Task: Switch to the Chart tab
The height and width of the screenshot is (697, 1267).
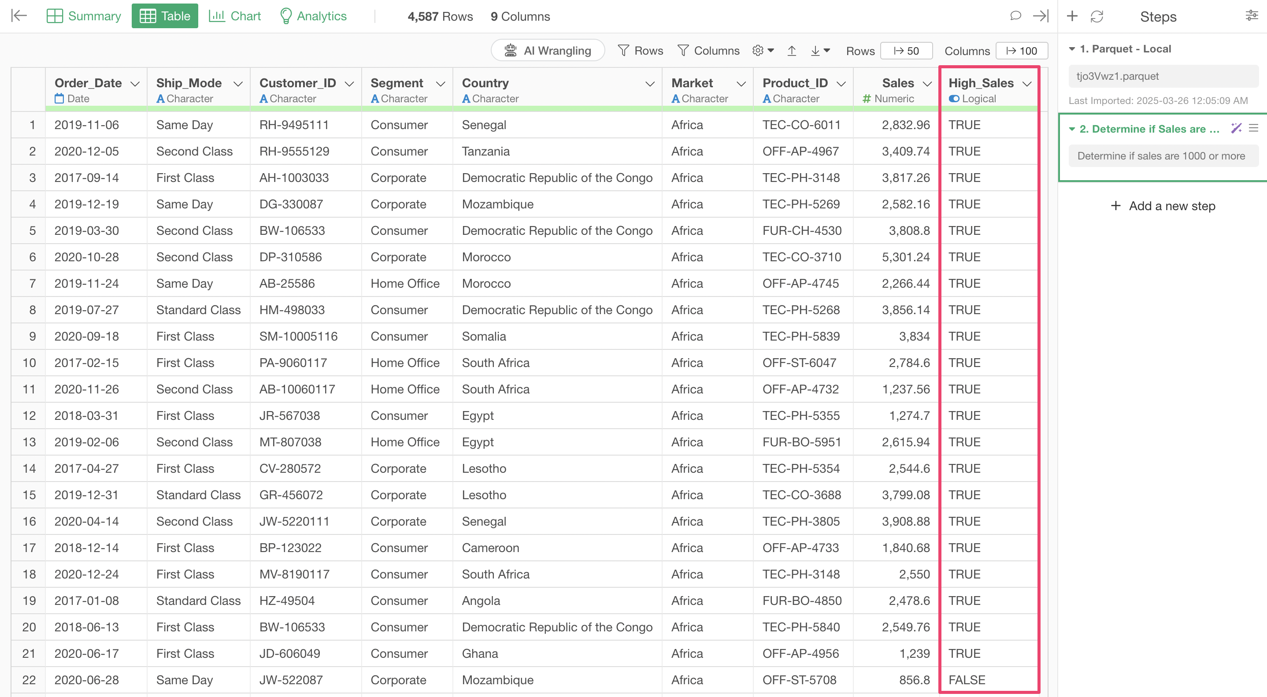Action: [235, 16]
